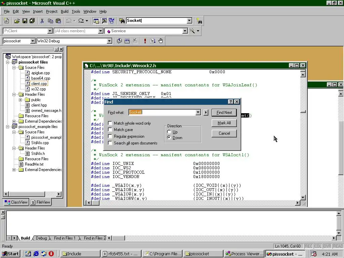Click the Go debug icon
The width and height of the screenshot is (344, 258).
(x=153, y=41)
